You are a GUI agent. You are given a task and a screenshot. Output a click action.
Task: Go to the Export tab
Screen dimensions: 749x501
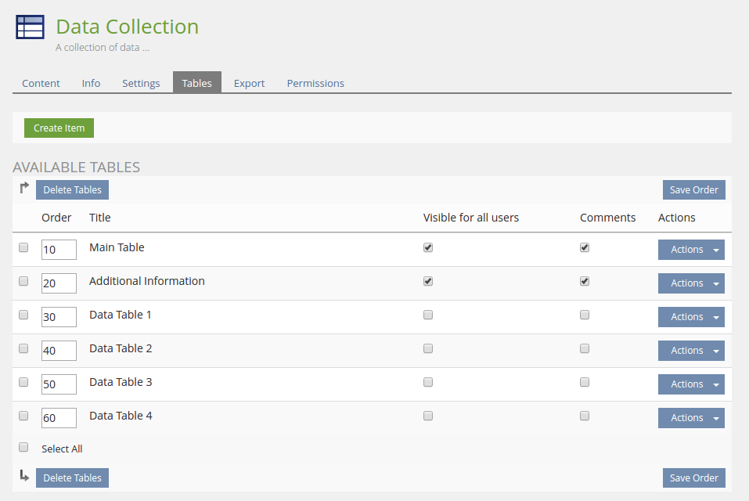249,83
